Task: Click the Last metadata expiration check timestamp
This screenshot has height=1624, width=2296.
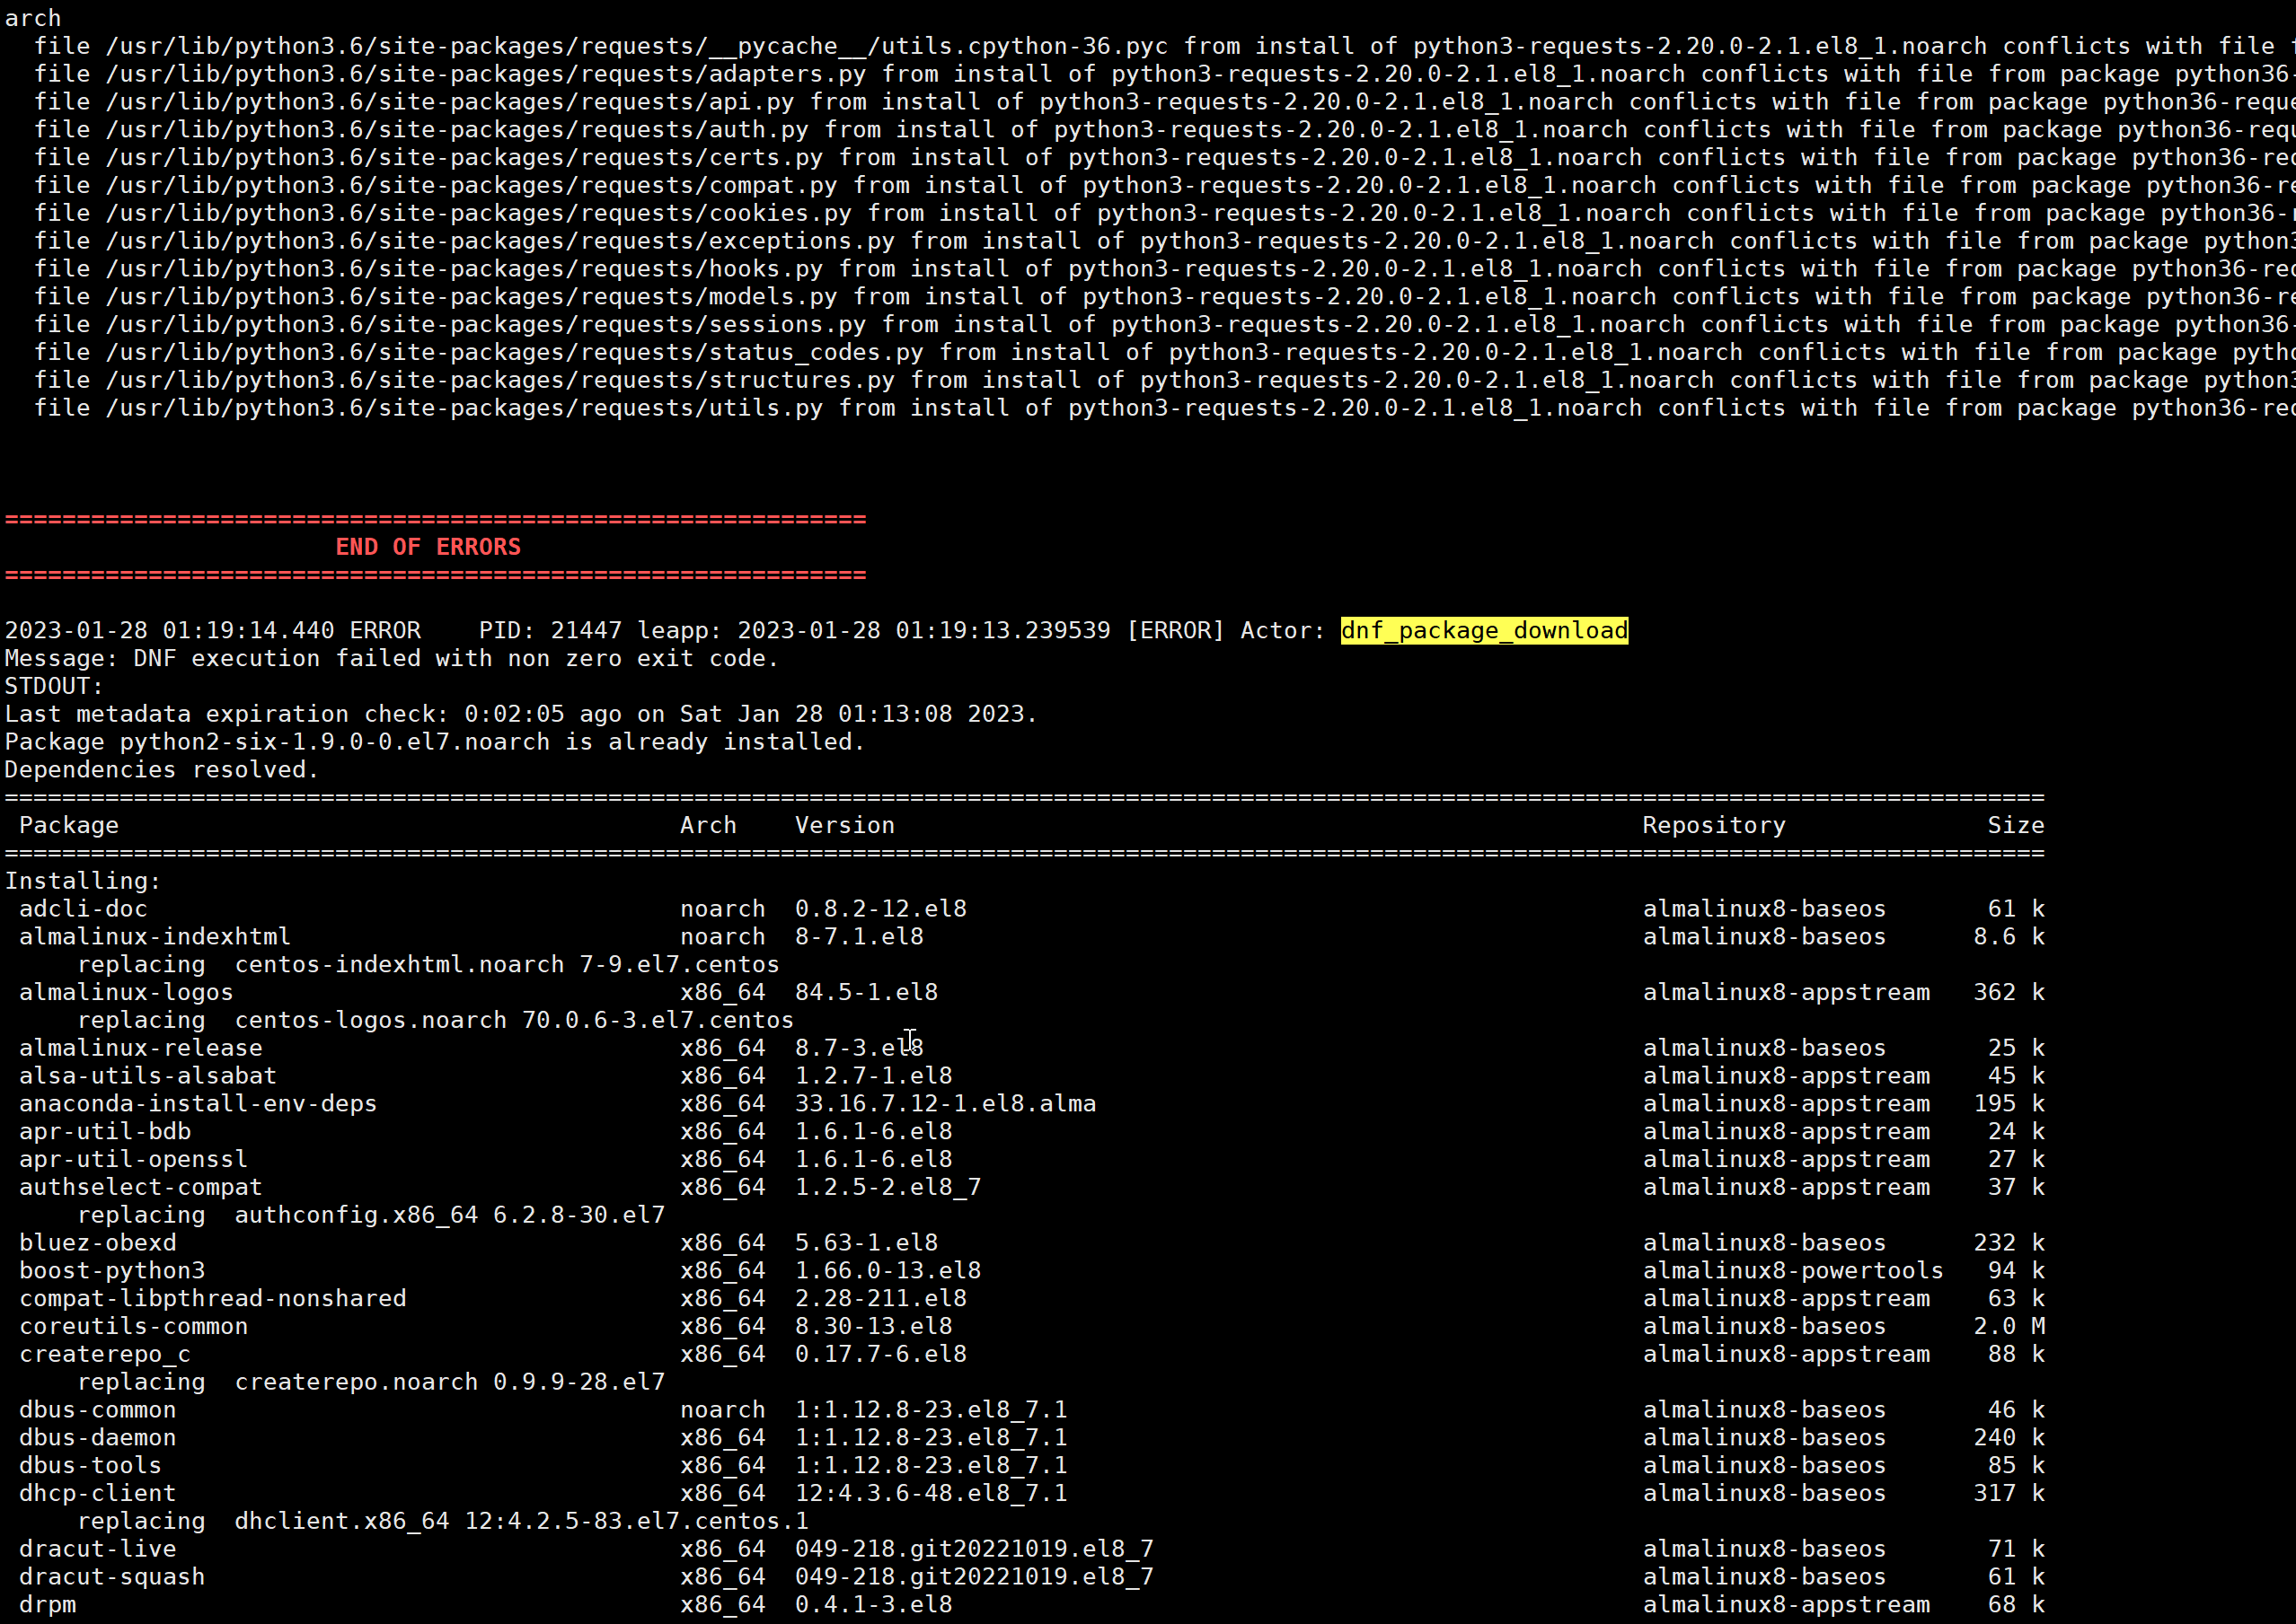Action: click(520, 713)
